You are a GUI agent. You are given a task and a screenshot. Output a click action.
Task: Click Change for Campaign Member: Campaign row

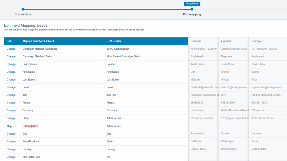pyautogui.click(x=11, y=49)
